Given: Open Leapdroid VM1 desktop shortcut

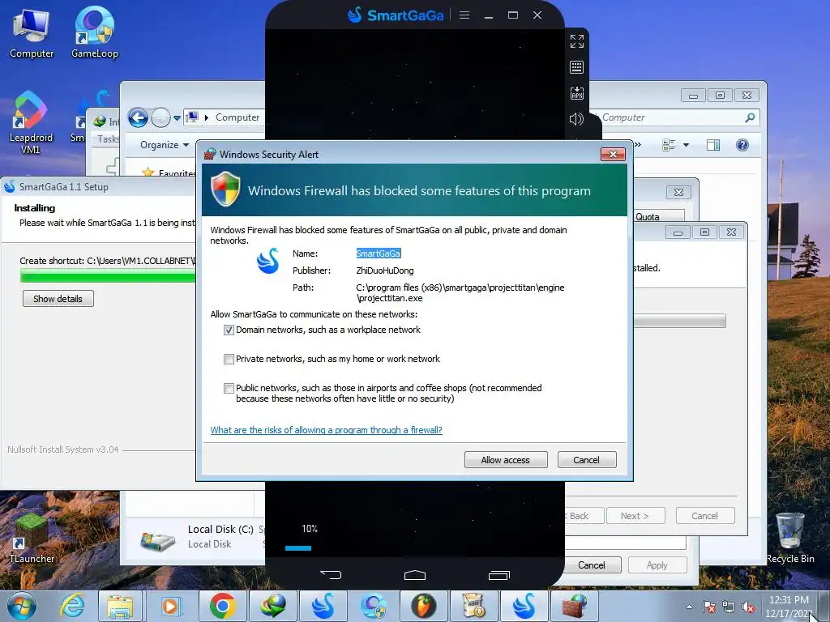Looking at the screenshot, I should pos(31,123).
